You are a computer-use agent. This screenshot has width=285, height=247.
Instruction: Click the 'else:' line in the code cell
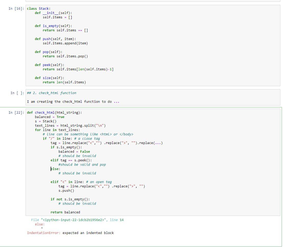(56, 169)
